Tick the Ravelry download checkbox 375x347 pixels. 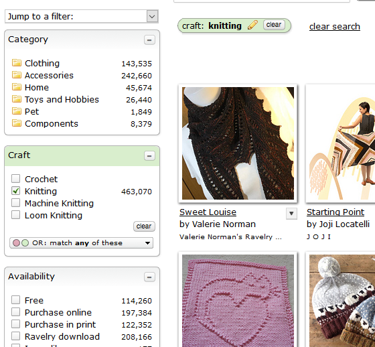click(16, 336)
